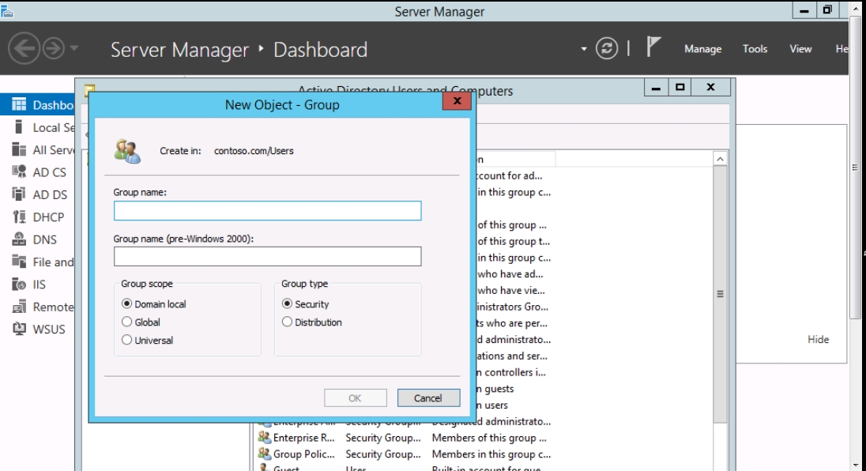Select the AD CS role icon
This screenshot has width=866, height=471.
(x=19, y=171)
